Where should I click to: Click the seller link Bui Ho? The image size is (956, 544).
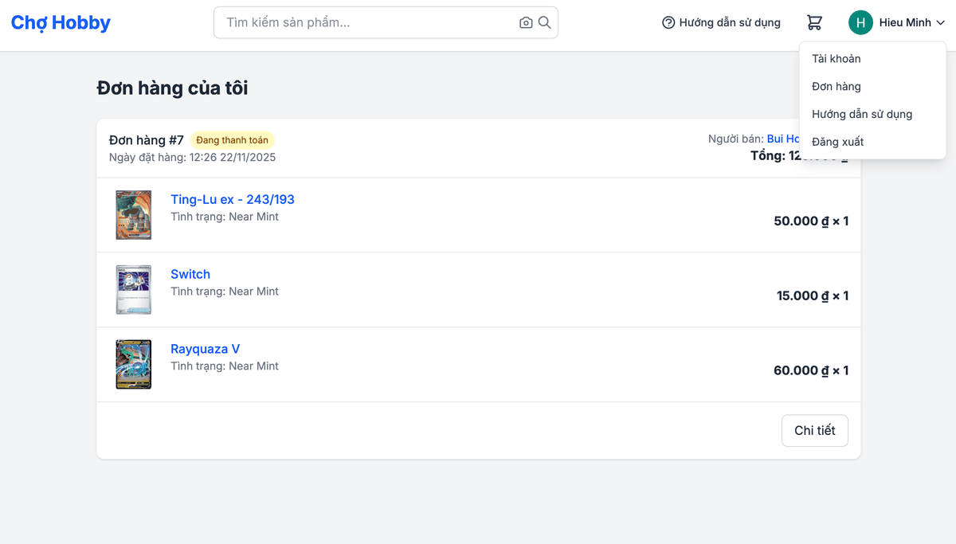pos(785,139)
